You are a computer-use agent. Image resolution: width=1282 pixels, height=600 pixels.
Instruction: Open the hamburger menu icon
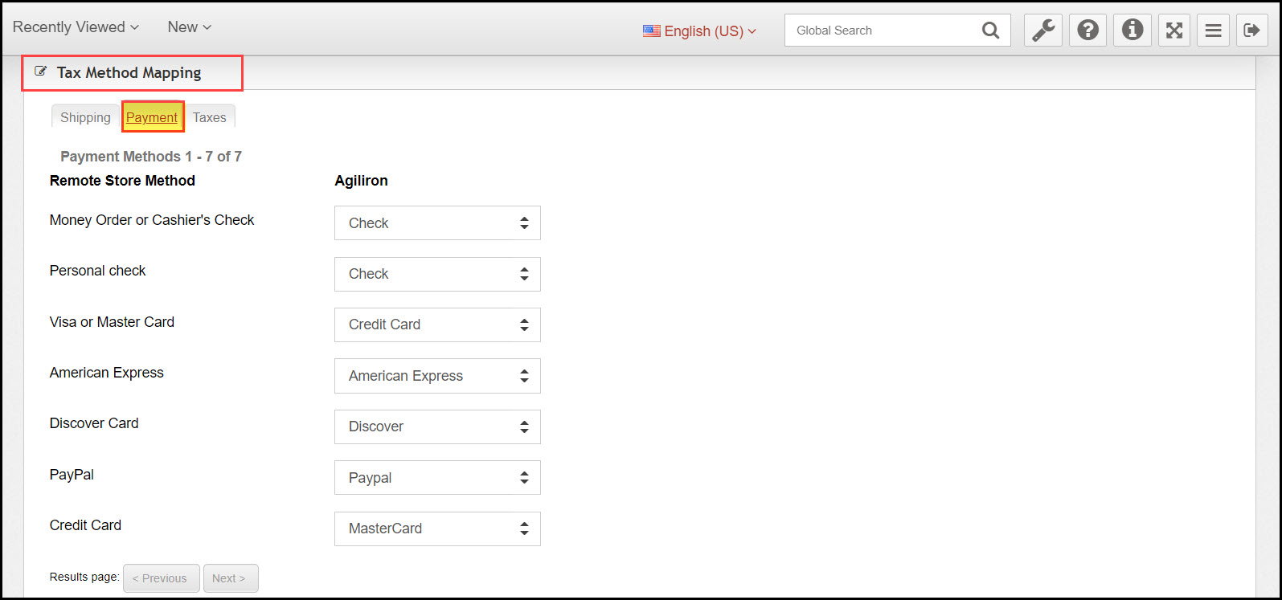coord(1213,30)
